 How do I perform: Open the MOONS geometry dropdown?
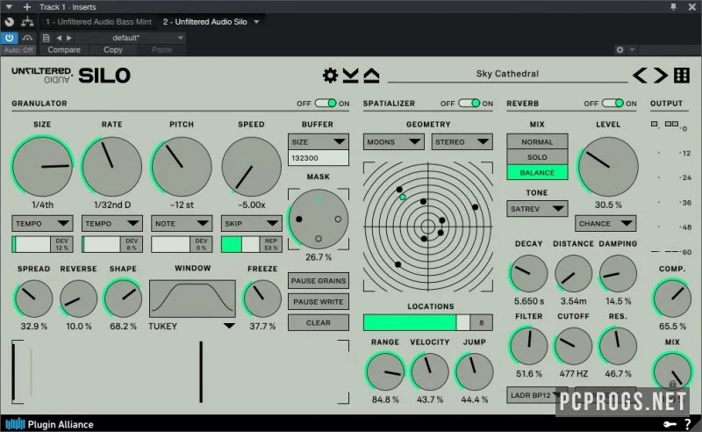click(x=393, y=141)
